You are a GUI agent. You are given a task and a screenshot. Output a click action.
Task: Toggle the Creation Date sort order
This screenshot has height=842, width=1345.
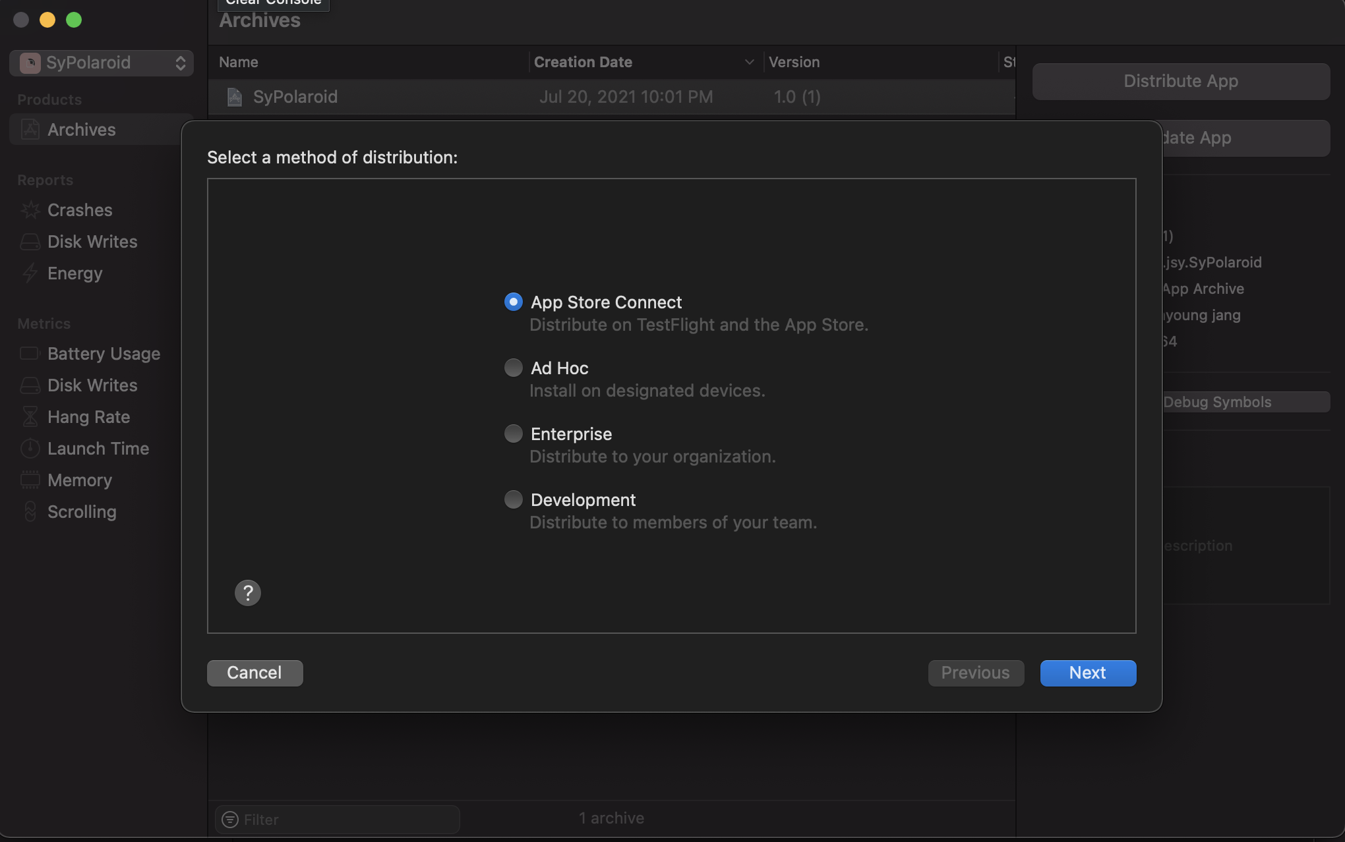coord(748,61)
